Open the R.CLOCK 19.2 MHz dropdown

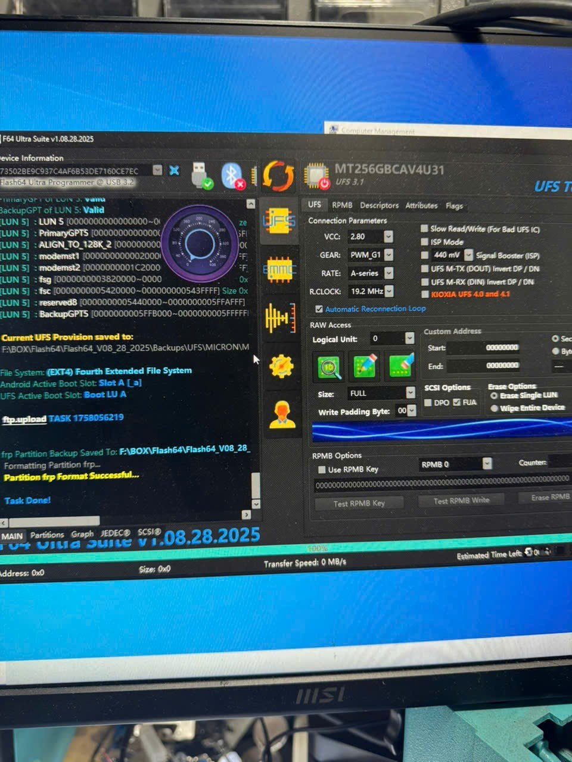pyautogui.click(x=389, y=291)
